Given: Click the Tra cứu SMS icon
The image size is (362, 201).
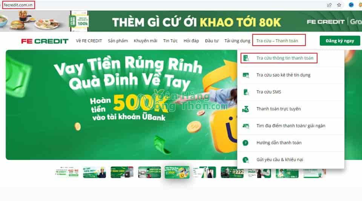Looking at the screenshot, I should (x=246, y=92).
